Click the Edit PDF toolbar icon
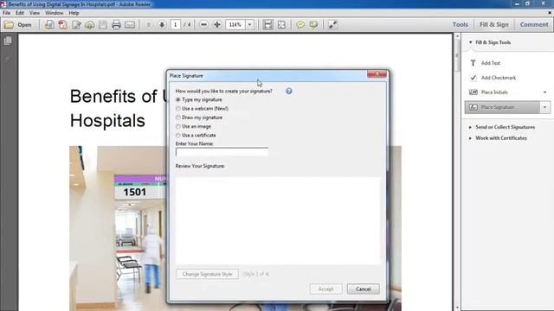554x311 pixels. 76,25
